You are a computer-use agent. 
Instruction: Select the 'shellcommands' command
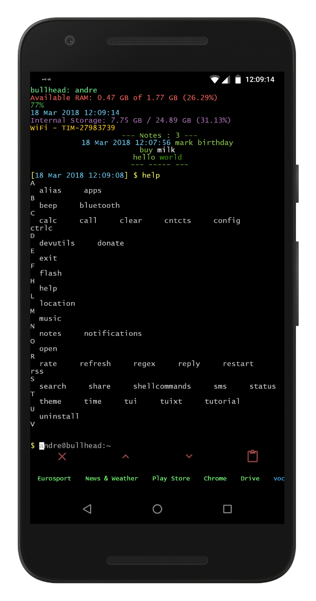162,386
